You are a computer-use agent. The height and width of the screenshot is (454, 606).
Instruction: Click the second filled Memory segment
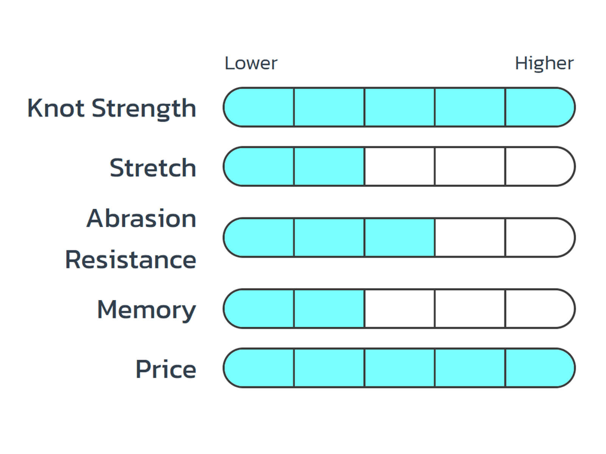point(329,309)
